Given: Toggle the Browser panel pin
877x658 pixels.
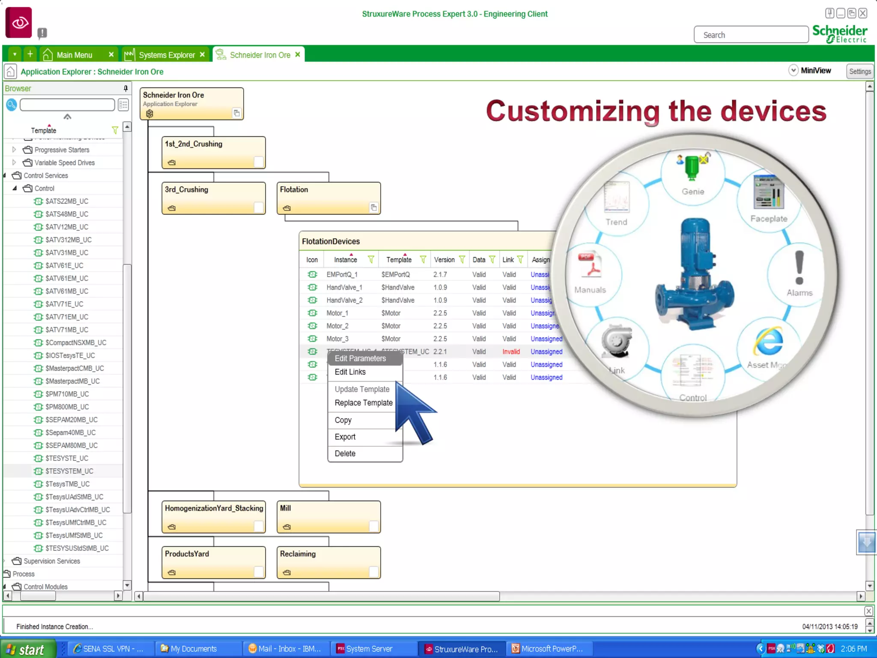Looking at the screenshot, I should point(125,88).
